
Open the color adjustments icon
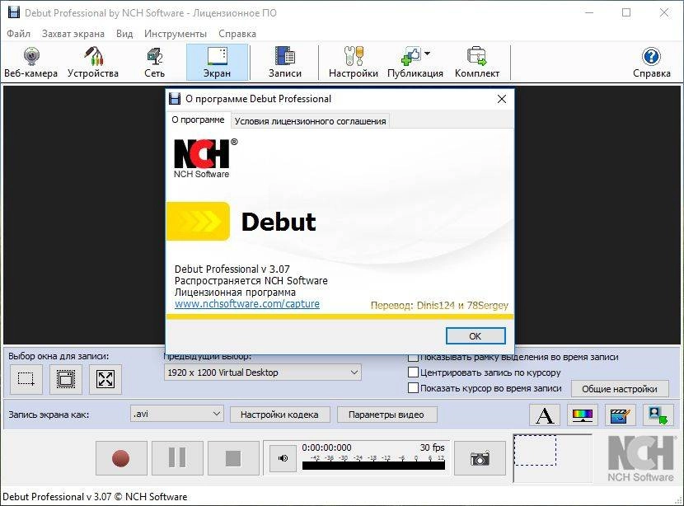tap(583, 415)
